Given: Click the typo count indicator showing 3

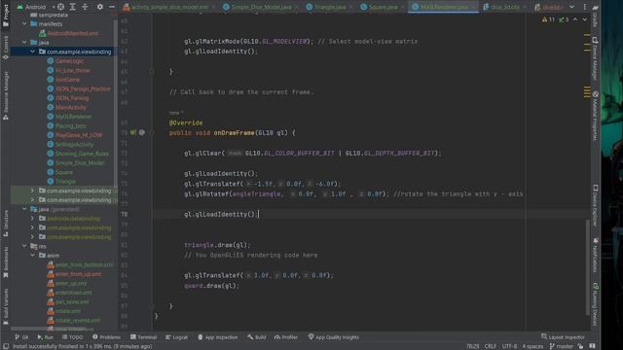Looking at the screenshot, I should tap(564, 19).
